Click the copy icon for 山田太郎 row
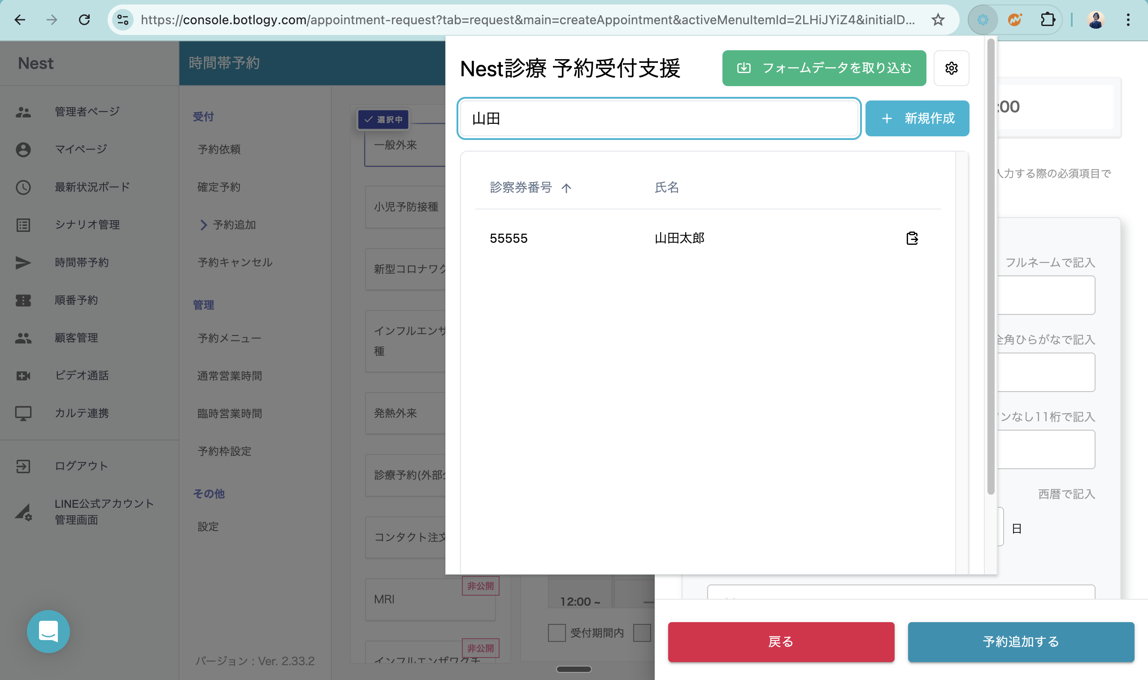 [x=912, y=238]
